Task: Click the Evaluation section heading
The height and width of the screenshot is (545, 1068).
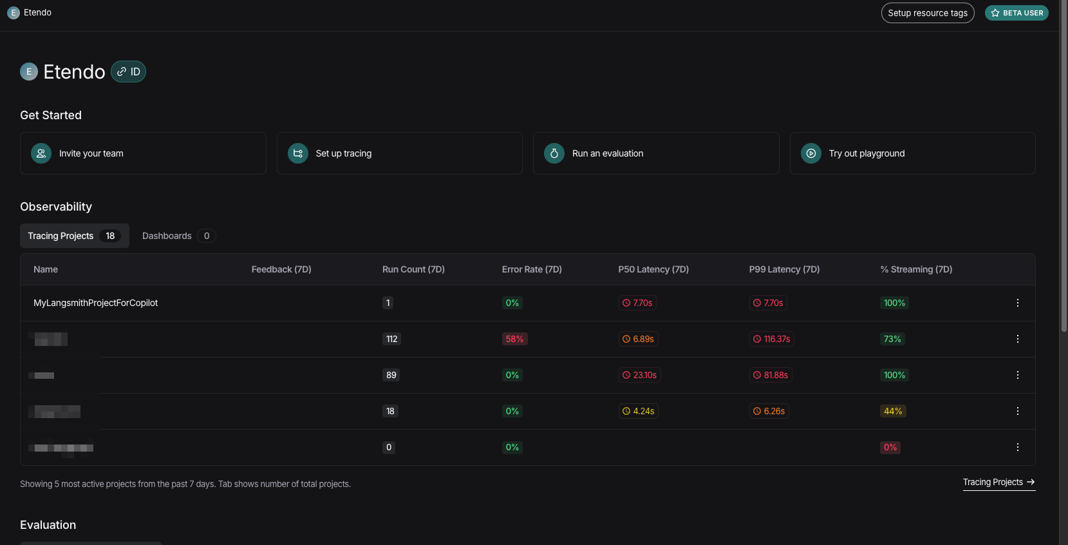Action: pos(48,525)
